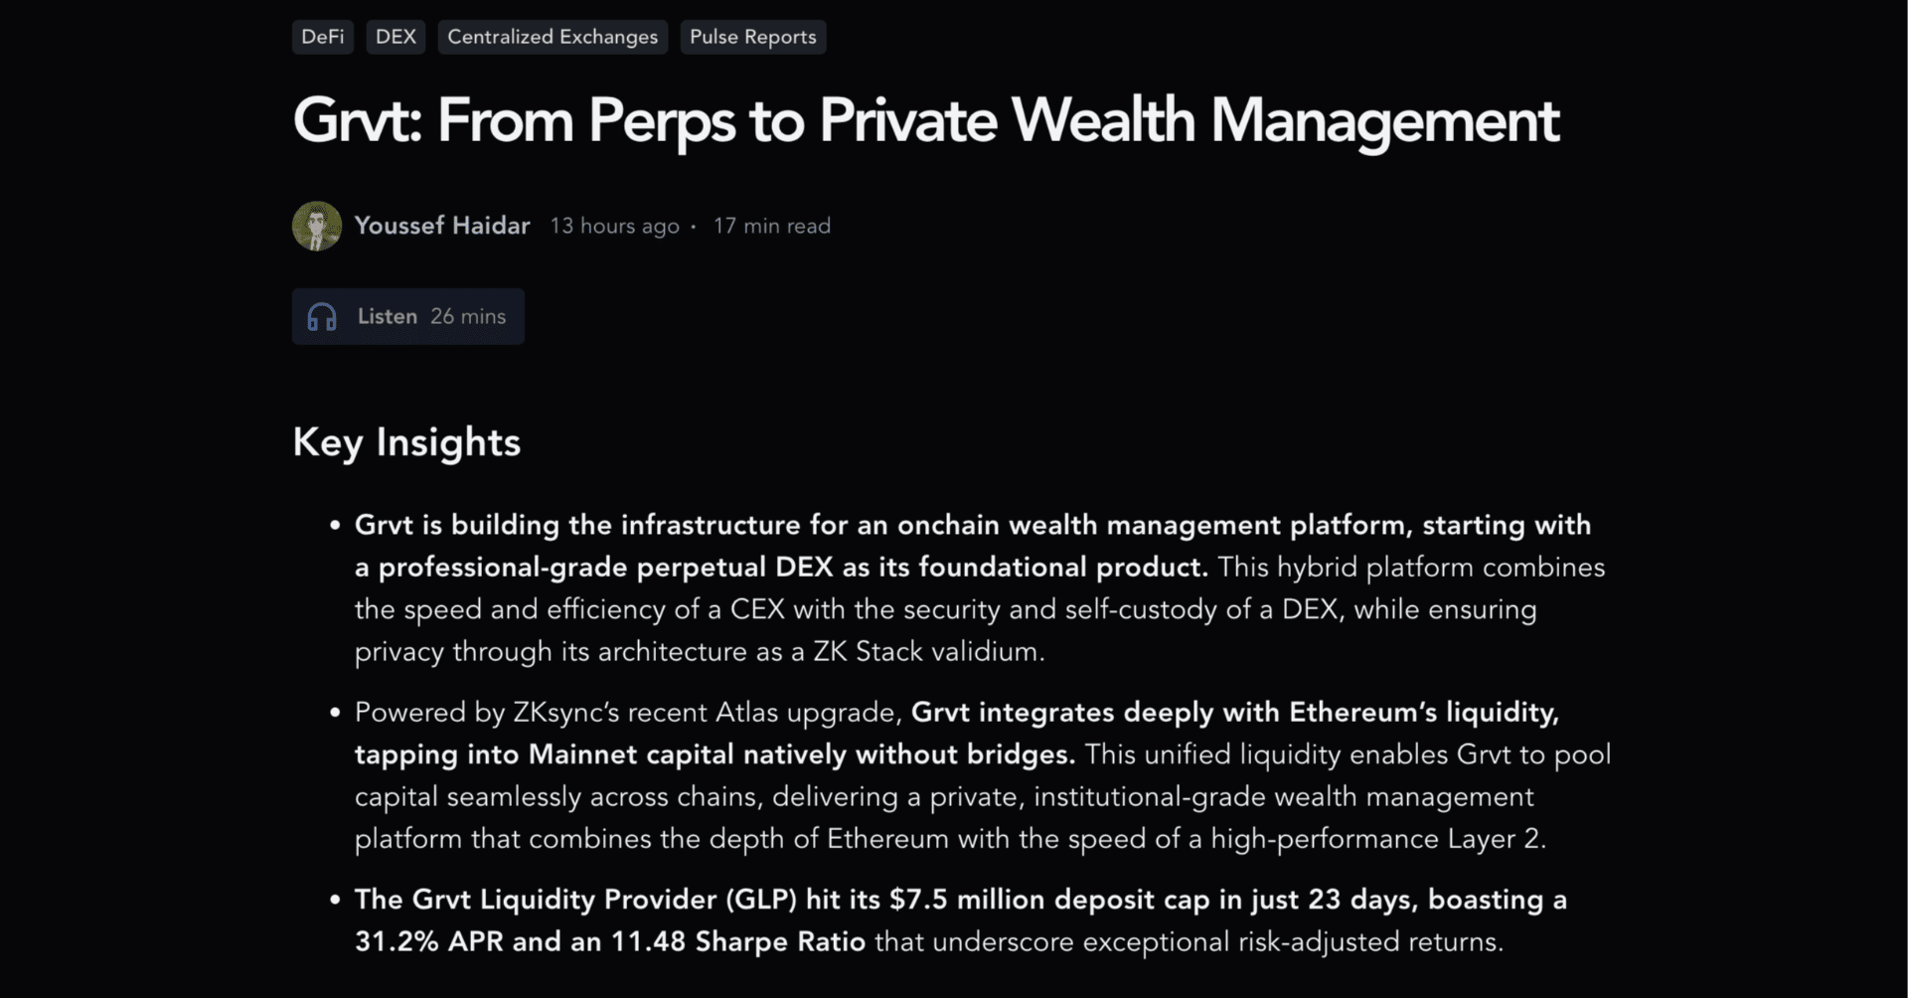The width and height of the screenshot is (1908, 998).
Task: Click the '17 min read' label
Action: (771, 227)
